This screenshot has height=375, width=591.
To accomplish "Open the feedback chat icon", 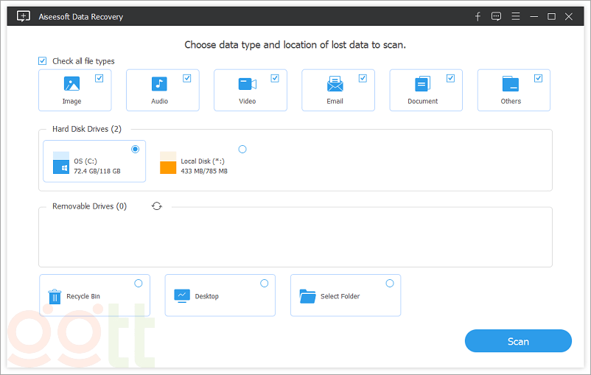I will [496, 15].
